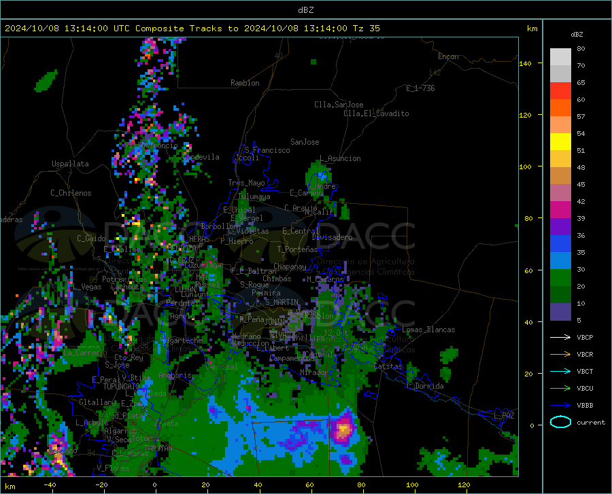Click the Lomas_Blancas place label
This screenshot has width=612, height=494.
point(428,330)
